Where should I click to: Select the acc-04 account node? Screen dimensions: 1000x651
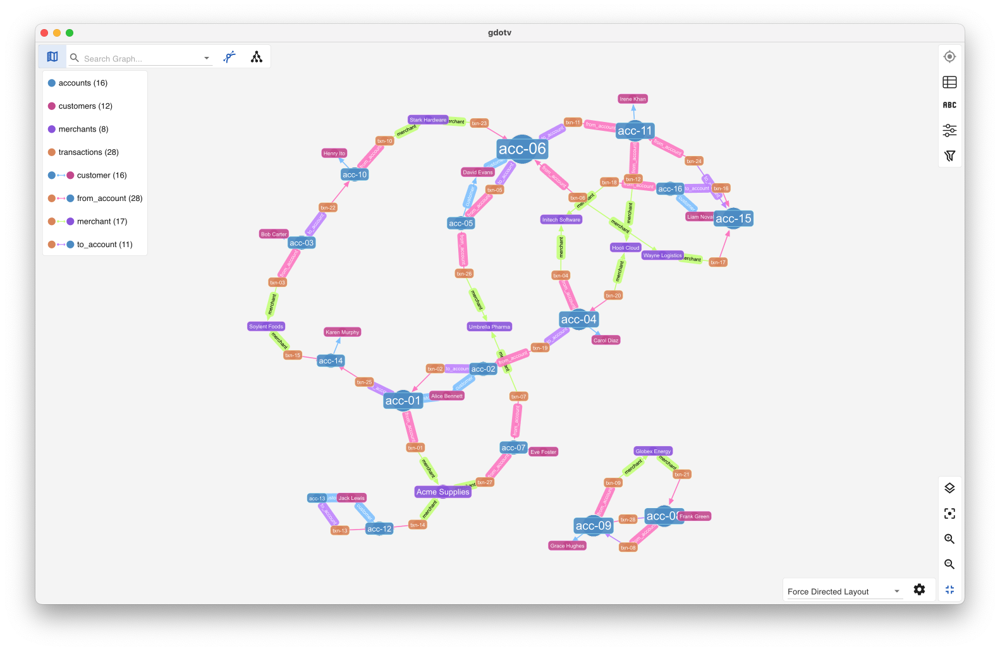click(x=579, y=319)
